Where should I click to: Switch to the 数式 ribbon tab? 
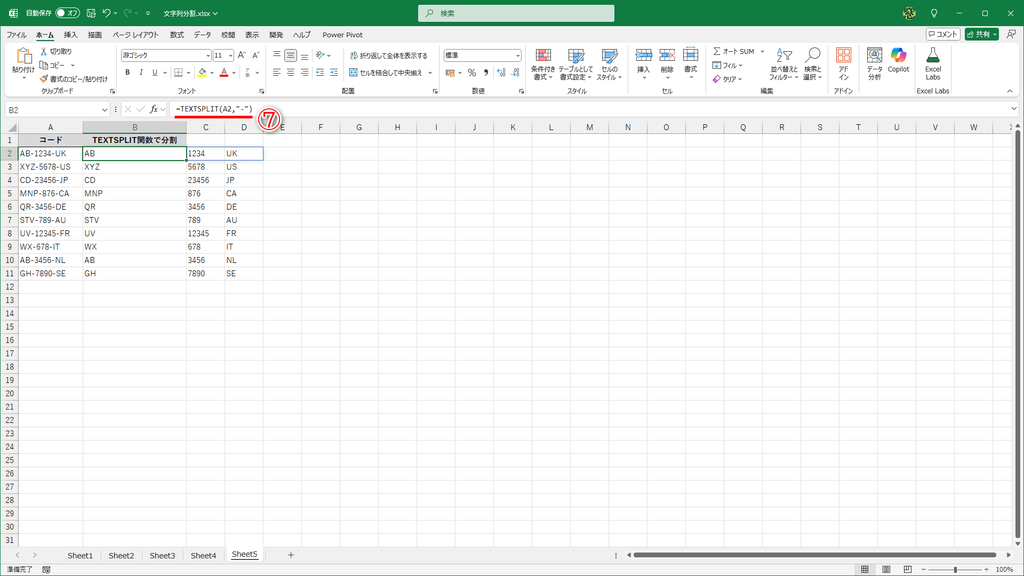click(x=177, y=35)
